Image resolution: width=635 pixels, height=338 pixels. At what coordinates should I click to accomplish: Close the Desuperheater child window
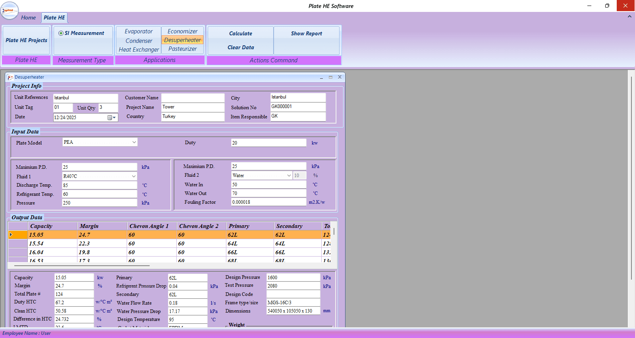click(340, 77)
